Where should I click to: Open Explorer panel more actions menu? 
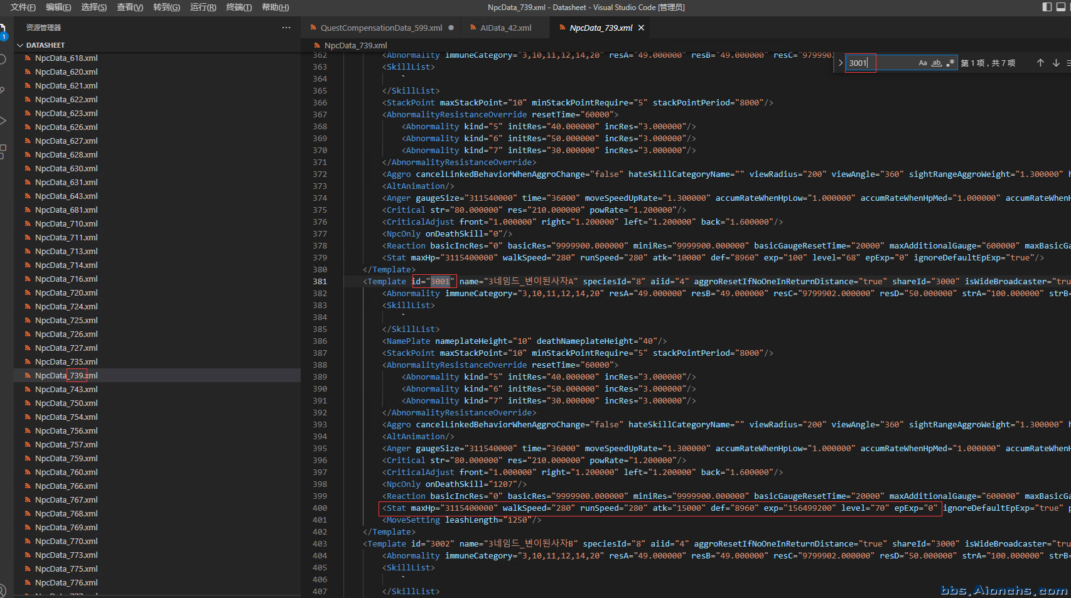(286, 28)
